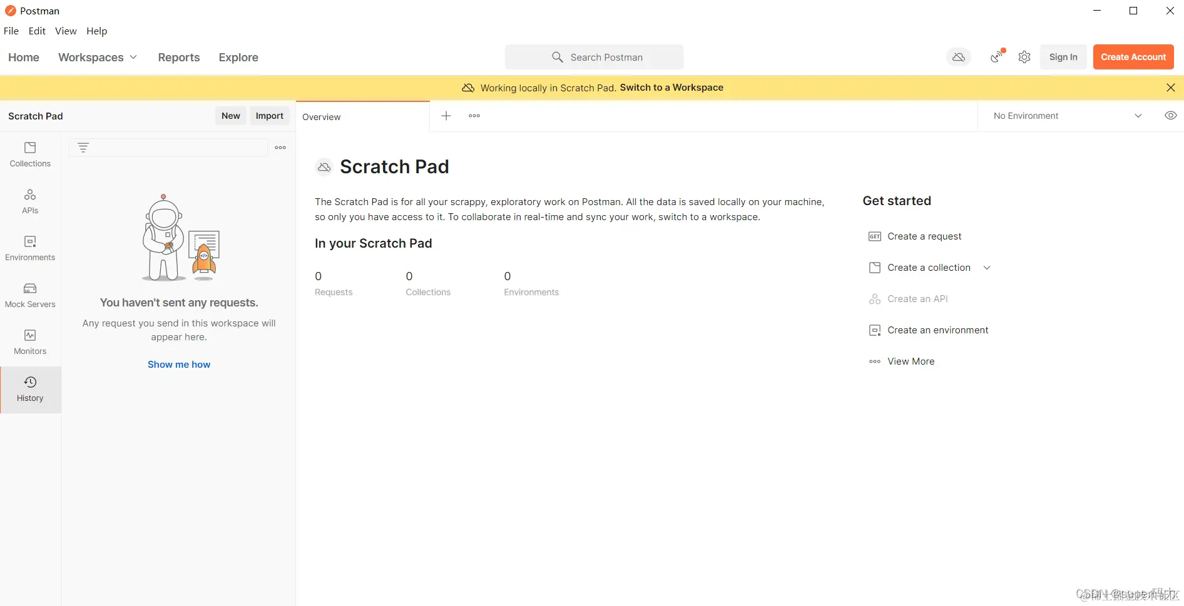Select the Overview tab
1184x606 pixels.
(363, 117)
